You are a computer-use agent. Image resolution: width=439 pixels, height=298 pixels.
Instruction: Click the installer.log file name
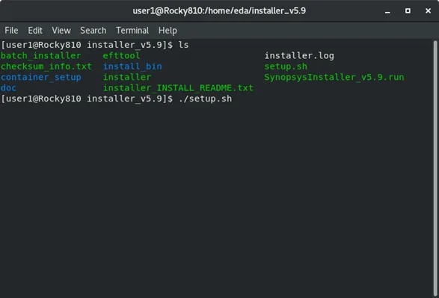click(x=299, y=55)
